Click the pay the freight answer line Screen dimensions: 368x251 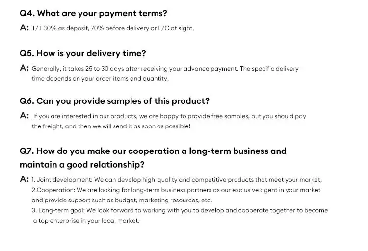point(111,126)
